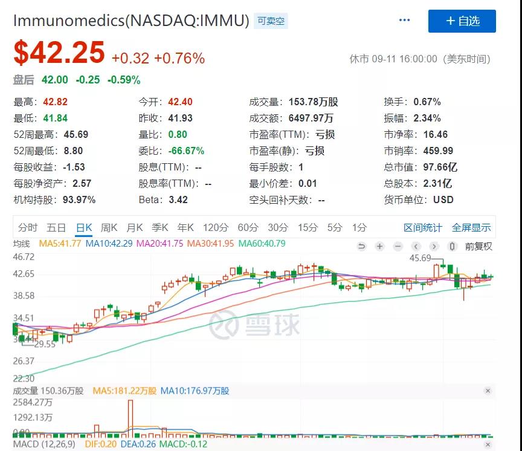Add stock to watchlist with 自选 button
Screen dimensions: 522x451
point(462,21)
